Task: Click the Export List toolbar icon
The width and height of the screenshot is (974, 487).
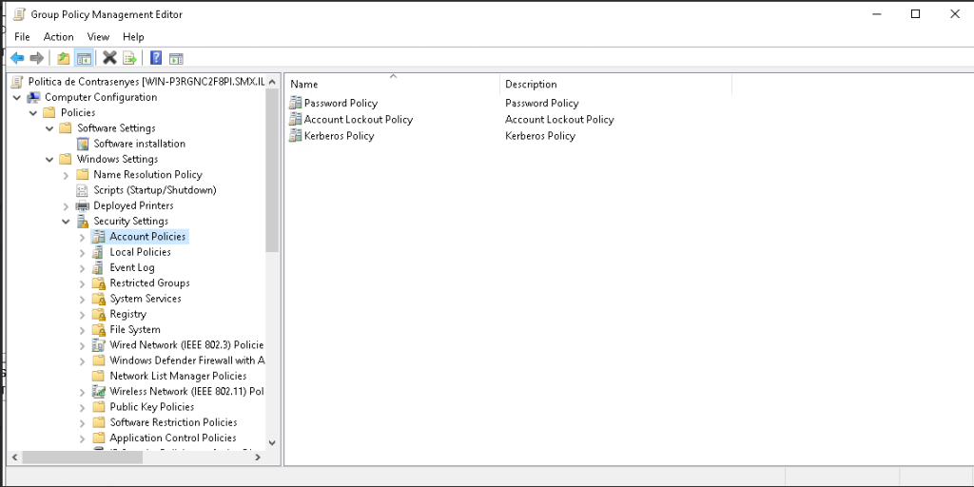Action: [129, 58]
